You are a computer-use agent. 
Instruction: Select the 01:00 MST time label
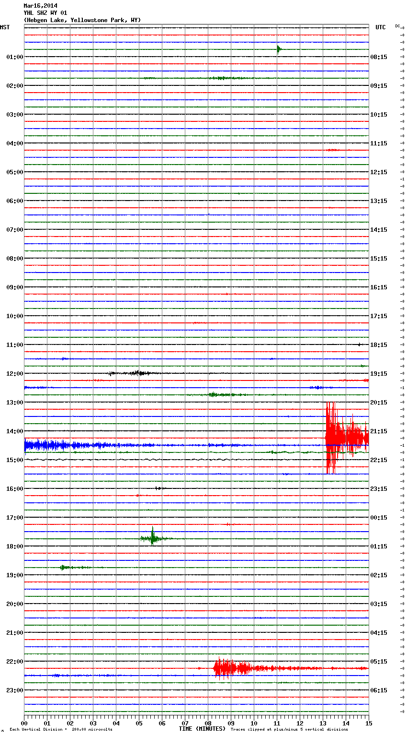pyautogui.click(x=15, y=57)
